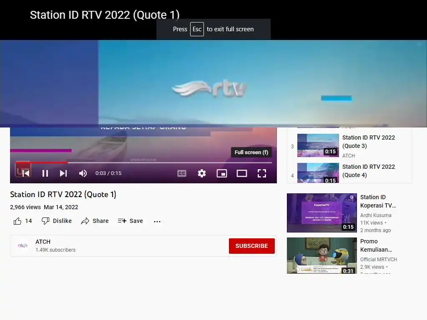Image resolution: width=427 pixels, height=320 pixels.
Task: Go to the previous video in playlist
Action: (x=26, y=173)
